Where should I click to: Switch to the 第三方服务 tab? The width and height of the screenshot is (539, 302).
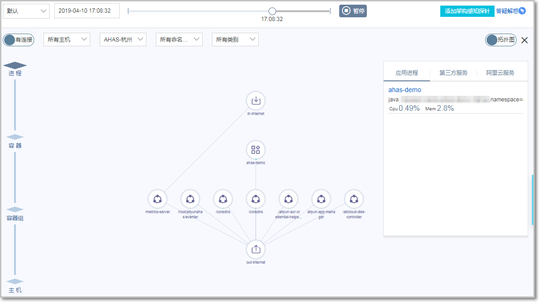click(453, 73)
